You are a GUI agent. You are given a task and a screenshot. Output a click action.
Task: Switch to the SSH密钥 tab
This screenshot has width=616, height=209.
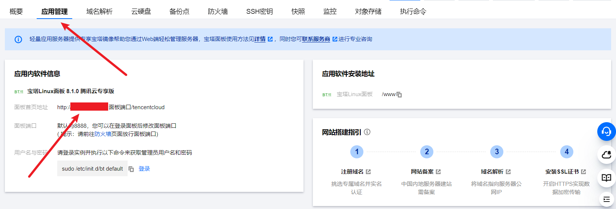(x=259, y=12)
